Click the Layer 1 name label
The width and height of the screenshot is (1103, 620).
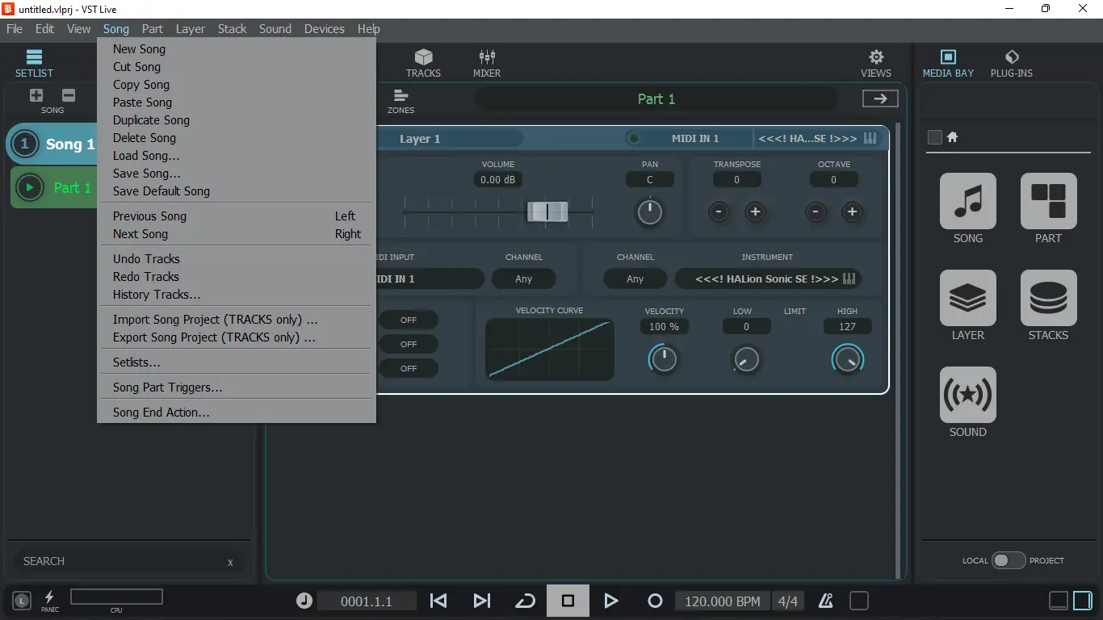coord(420,139)
